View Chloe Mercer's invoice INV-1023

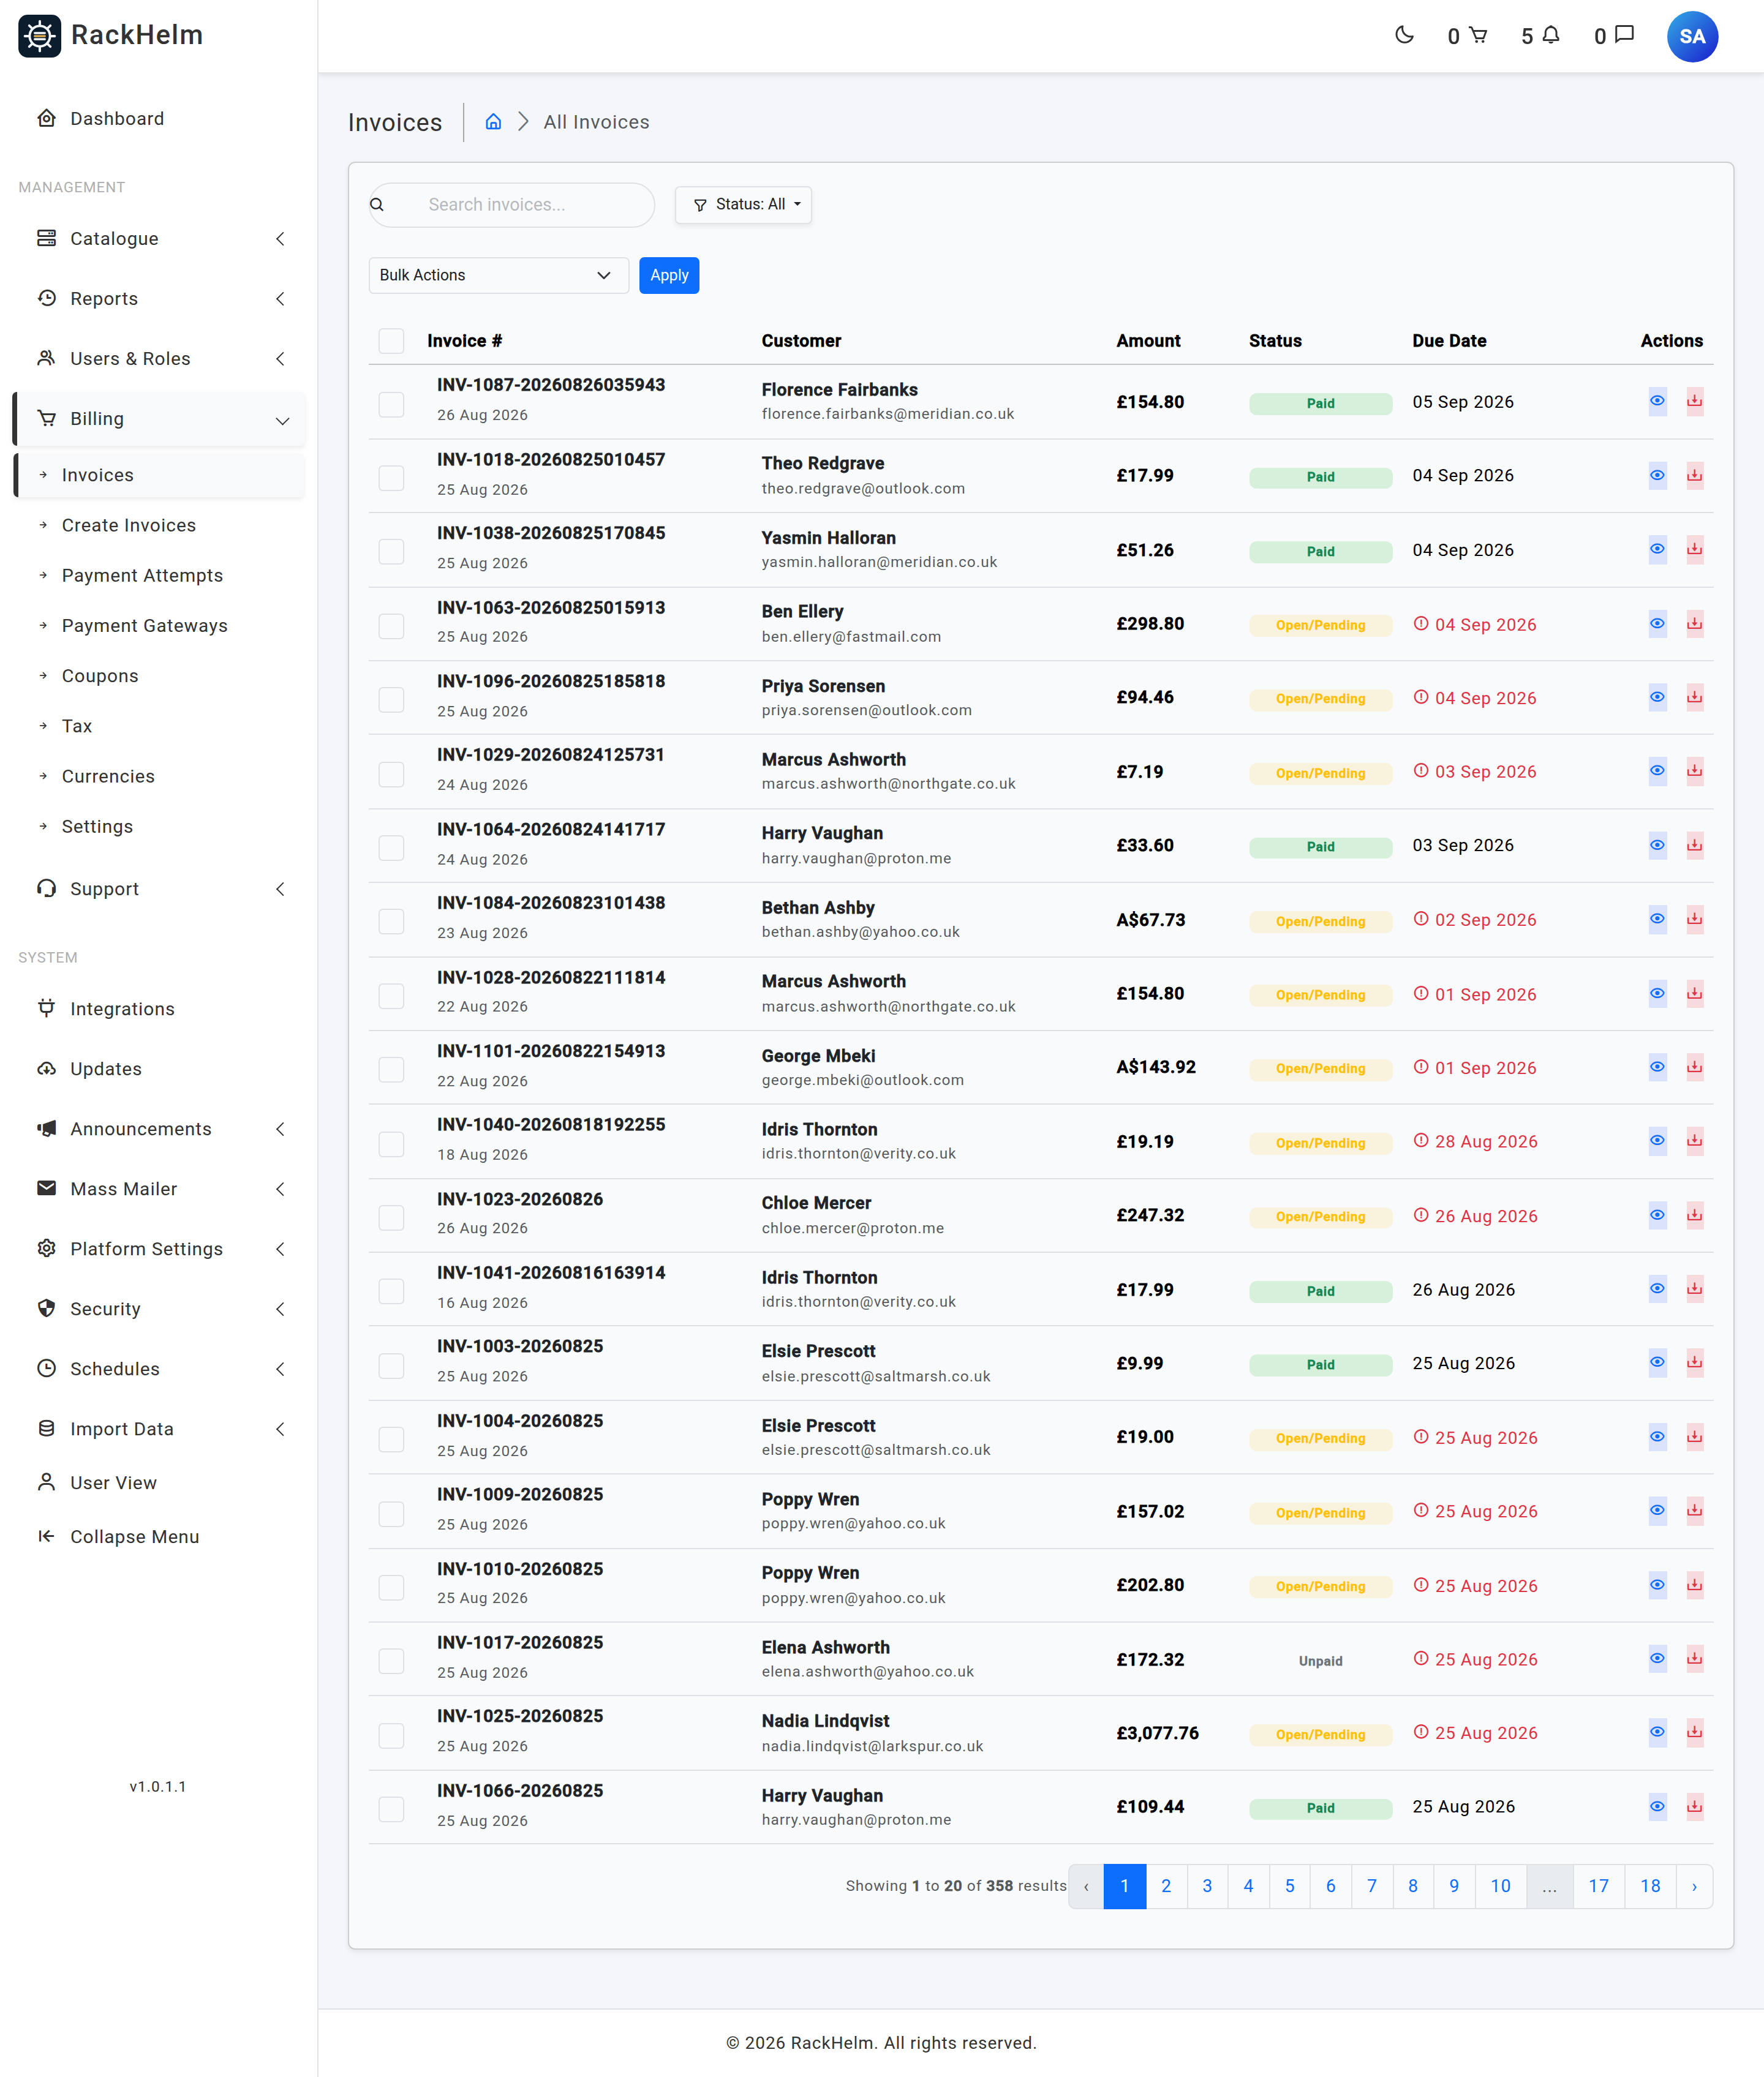coord(1657,1215)
